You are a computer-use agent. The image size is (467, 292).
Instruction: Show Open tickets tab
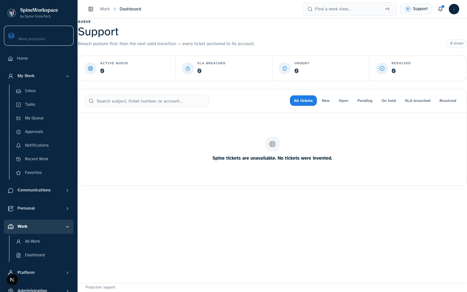[x=343, y=101]
